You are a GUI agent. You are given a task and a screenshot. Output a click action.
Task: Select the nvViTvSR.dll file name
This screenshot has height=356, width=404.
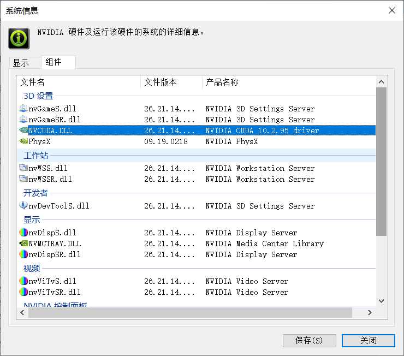[x=55, y=292]
